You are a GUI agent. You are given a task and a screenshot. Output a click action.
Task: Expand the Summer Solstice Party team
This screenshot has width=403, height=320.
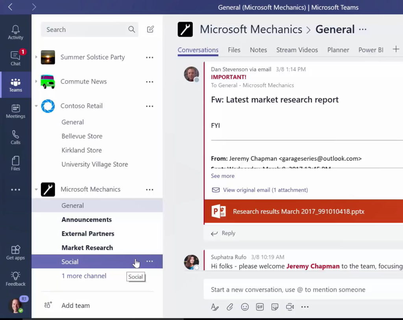(36, 57)
